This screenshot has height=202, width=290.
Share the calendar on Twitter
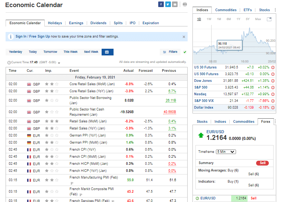168,4
